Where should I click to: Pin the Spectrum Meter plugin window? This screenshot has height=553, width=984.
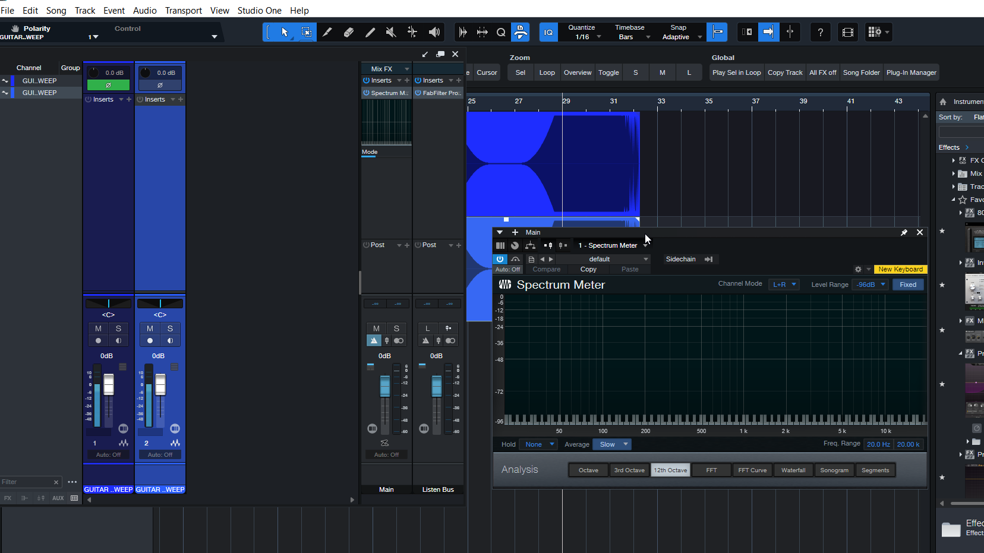point(904,232)
